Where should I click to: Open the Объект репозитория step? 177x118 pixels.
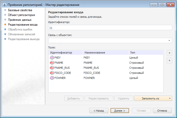click(x=21, y=15)
